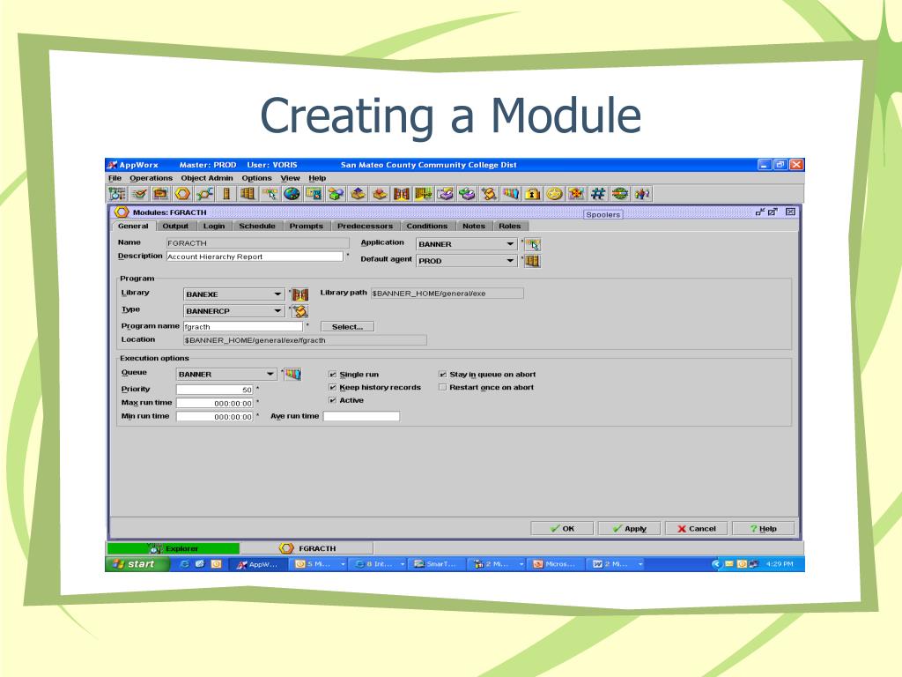The image size is (902, 677).
Task: Switch to the Login tab
Action: coord(214,227)
